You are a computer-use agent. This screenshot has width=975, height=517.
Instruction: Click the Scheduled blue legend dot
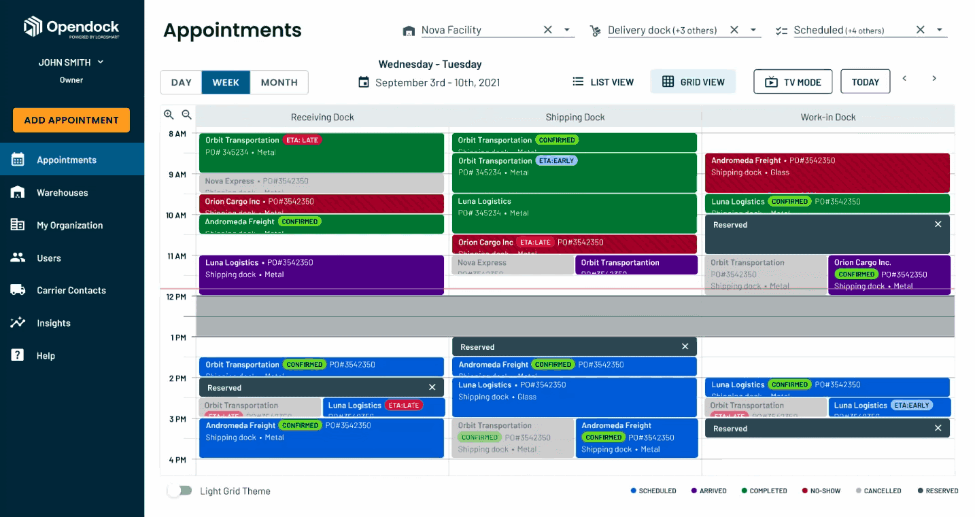[x=633, y=491]
